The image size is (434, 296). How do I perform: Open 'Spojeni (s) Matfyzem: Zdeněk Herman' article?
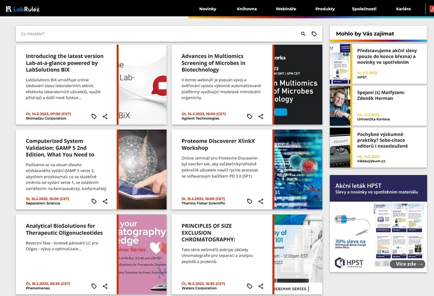coord(381,95)
